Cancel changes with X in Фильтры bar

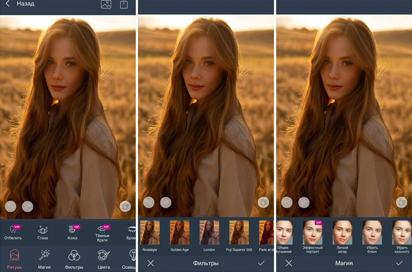(x=151, y=263)
